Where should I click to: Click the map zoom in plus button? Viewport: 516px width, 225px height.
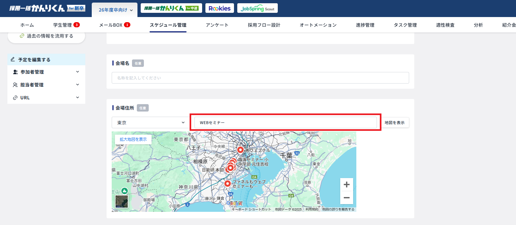point(346,184)
